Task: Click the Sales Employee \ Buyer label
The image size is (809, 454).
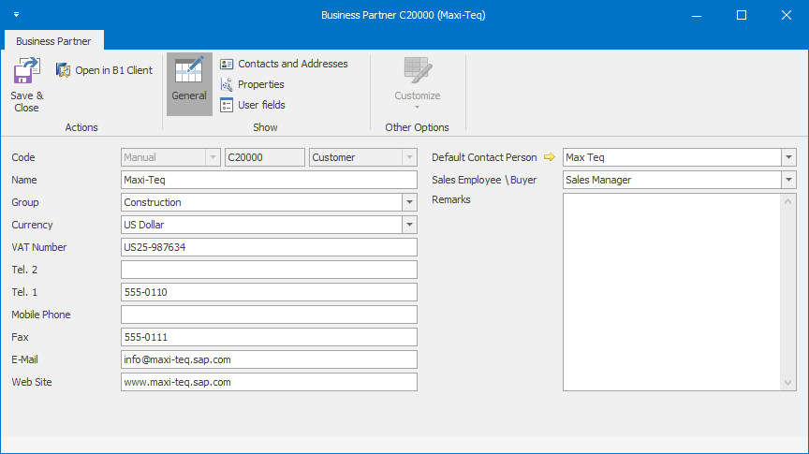Action: pos(484,180)
